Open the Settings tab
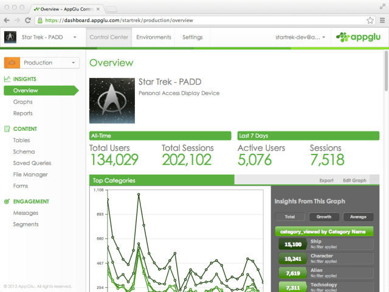 [x=192, y=37]
